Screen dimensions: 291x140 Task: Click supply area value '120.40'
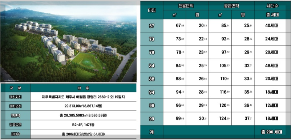click(224, 106)
